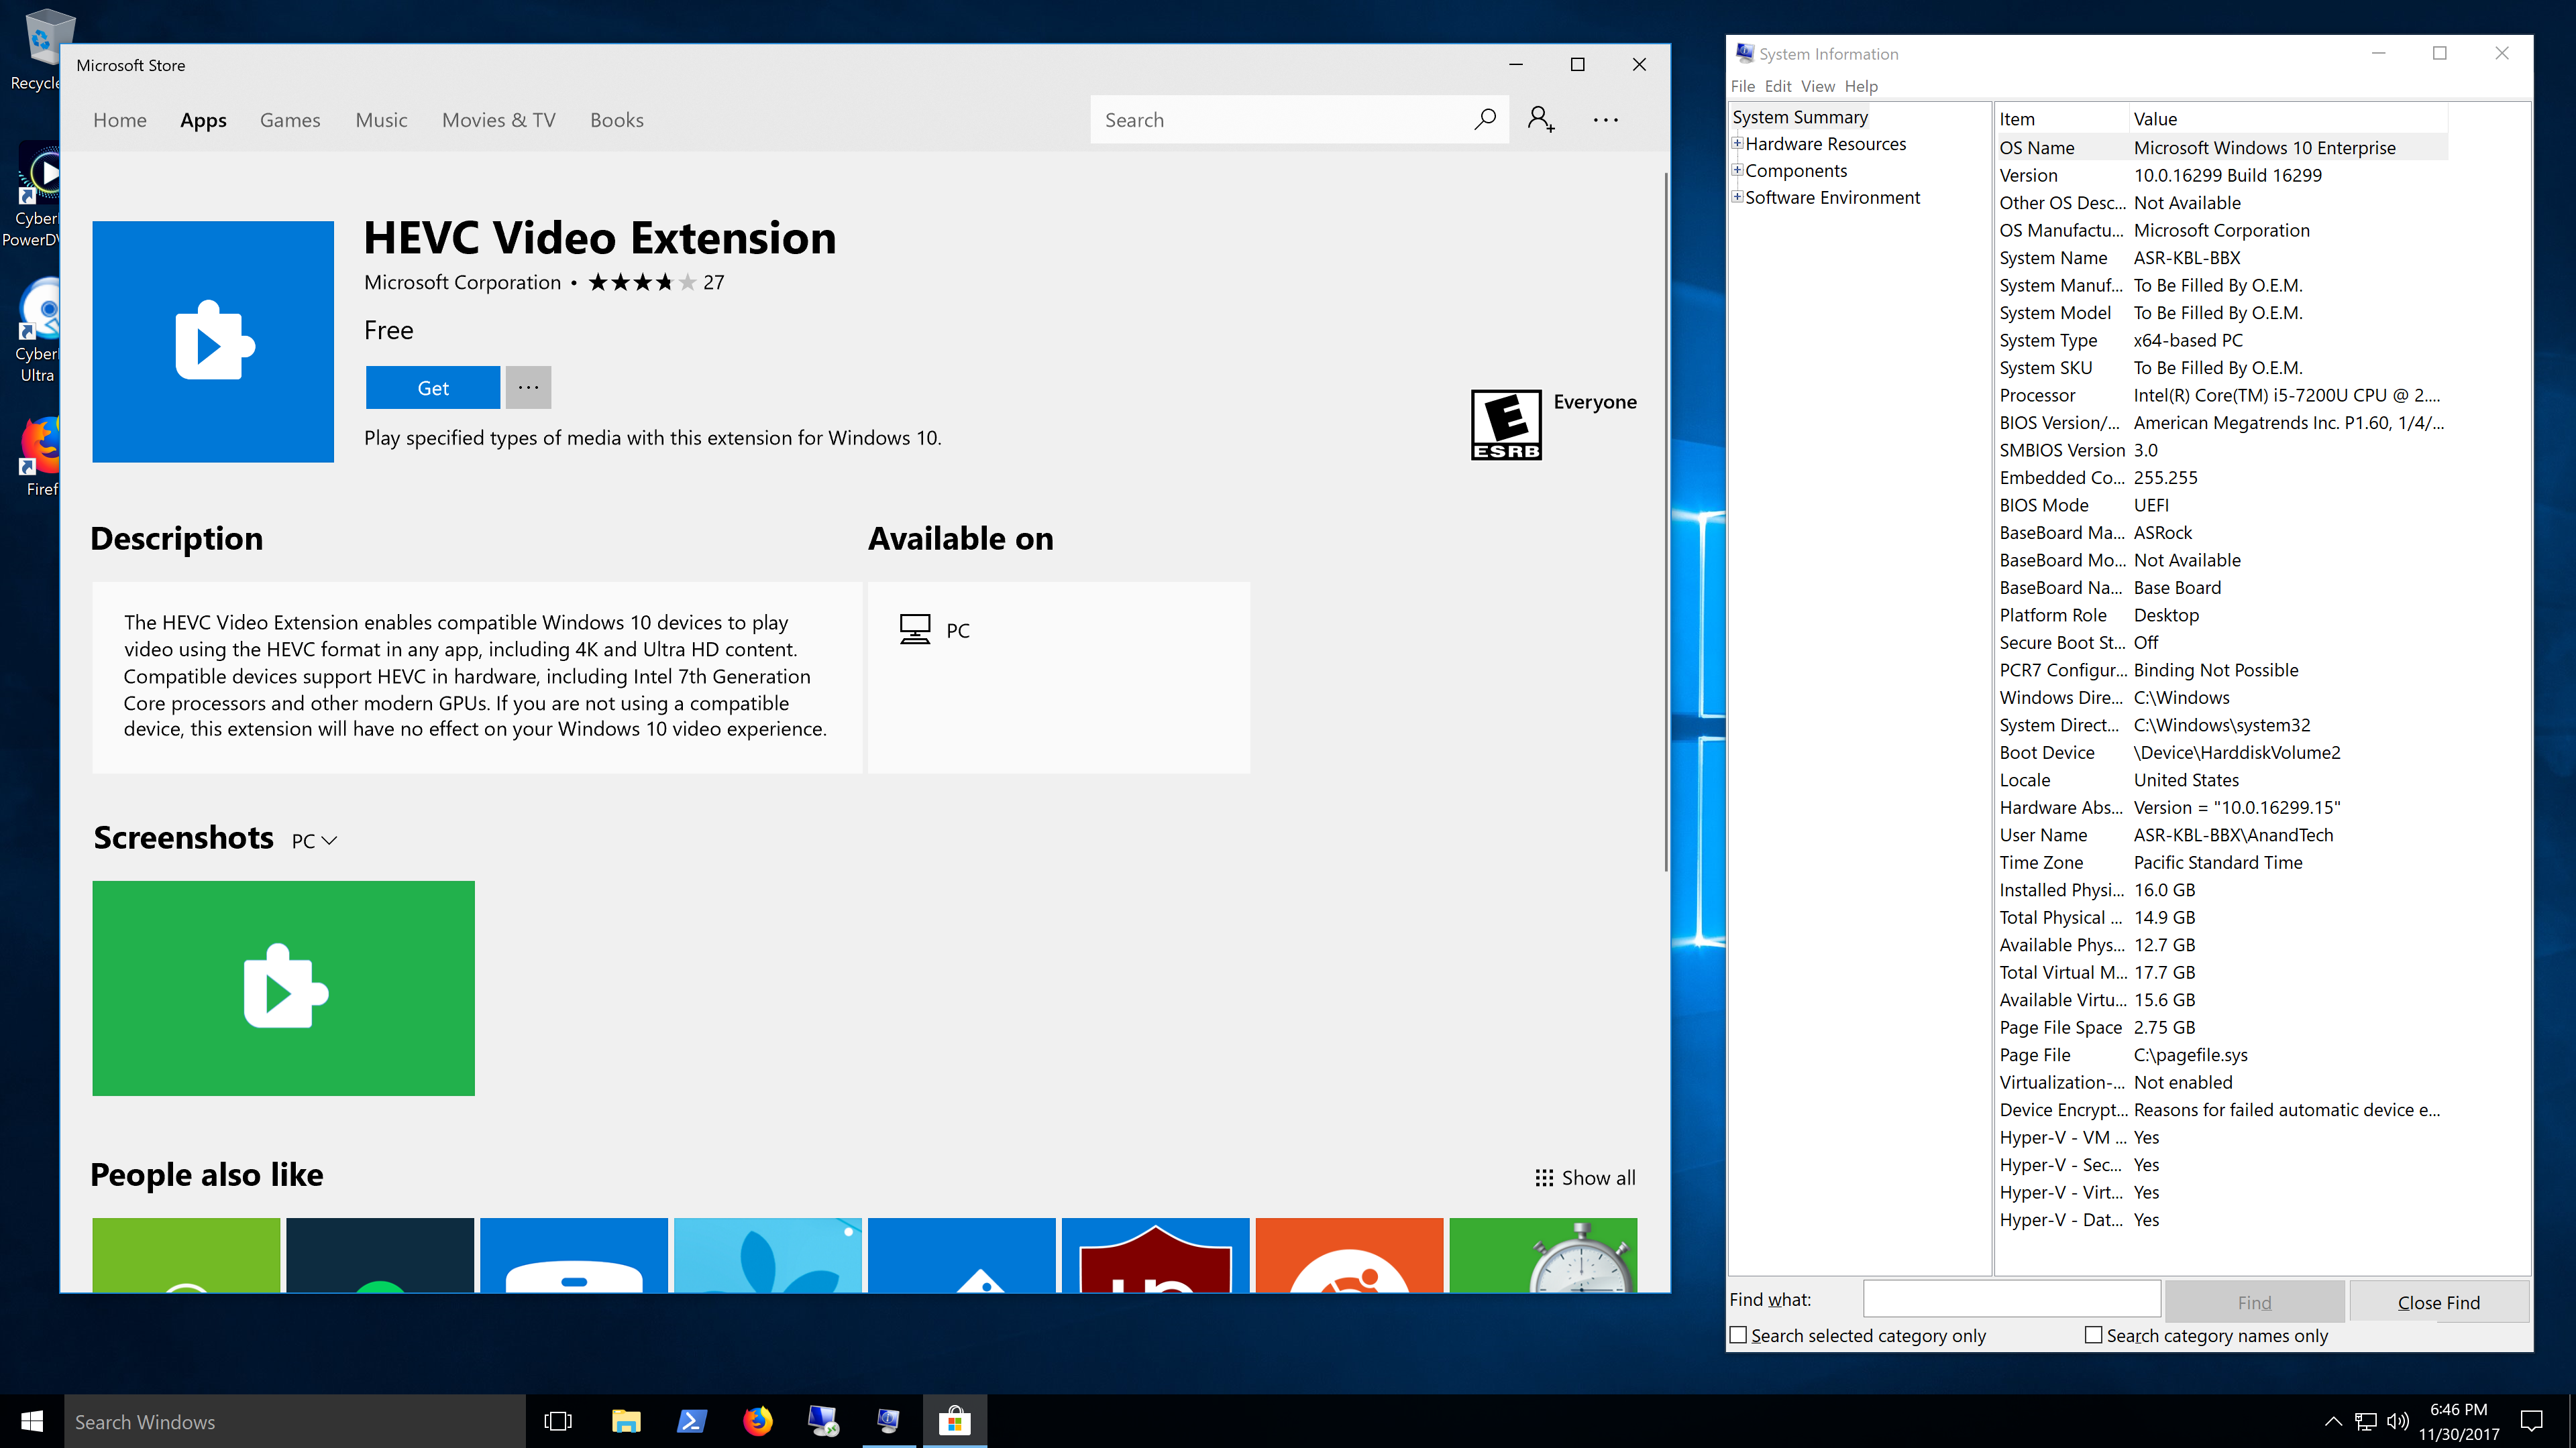Click the Get button for HEVC Extension
The image size is (2576, 1448).
click(x=432, y=387)
